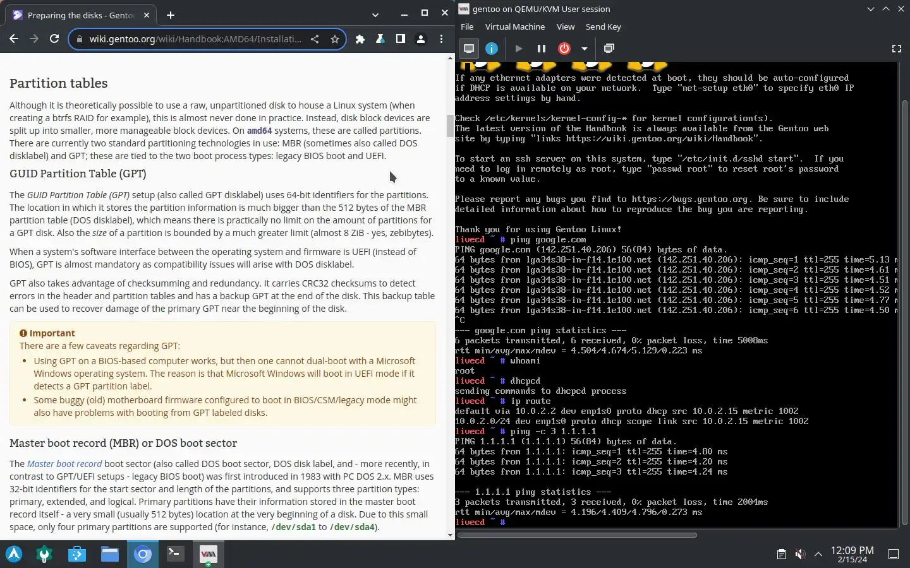Click the Important notice label
Screen dimensions: 910x568
52,333
